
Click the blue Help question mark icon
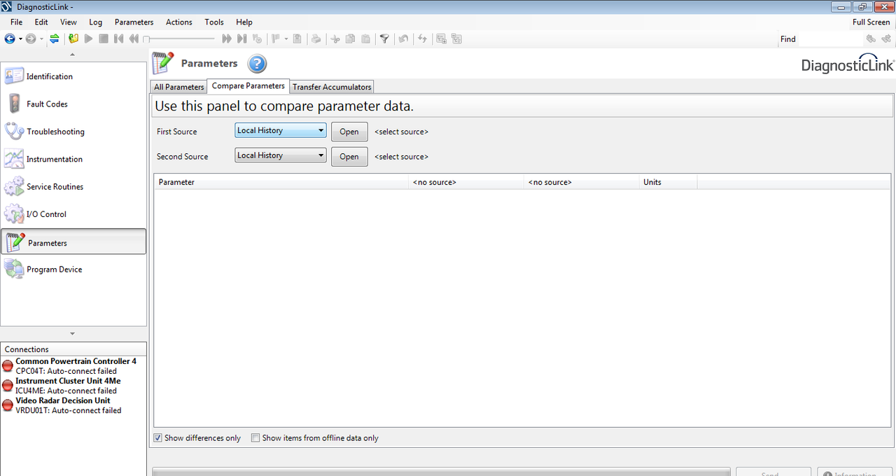coord(257,64)
